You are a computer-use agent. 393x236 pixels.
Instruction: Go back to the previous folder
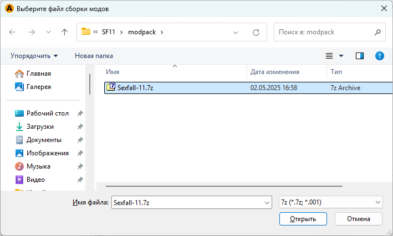13,32
